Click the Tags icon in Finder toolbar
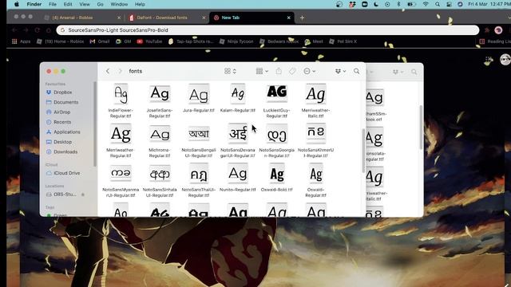 coord(292,71)
